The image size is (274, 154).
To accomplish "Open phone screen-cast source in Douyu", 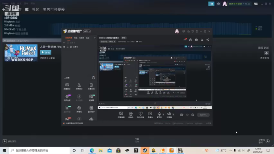I will click(x=140, y=115).
